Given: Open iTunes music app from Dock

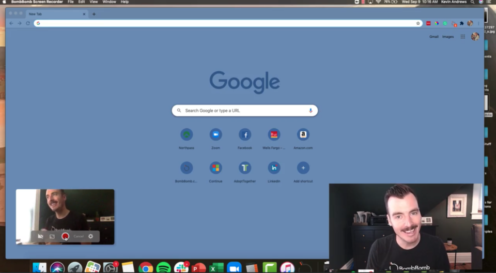Looking at the screenshot, I should 287,268.
